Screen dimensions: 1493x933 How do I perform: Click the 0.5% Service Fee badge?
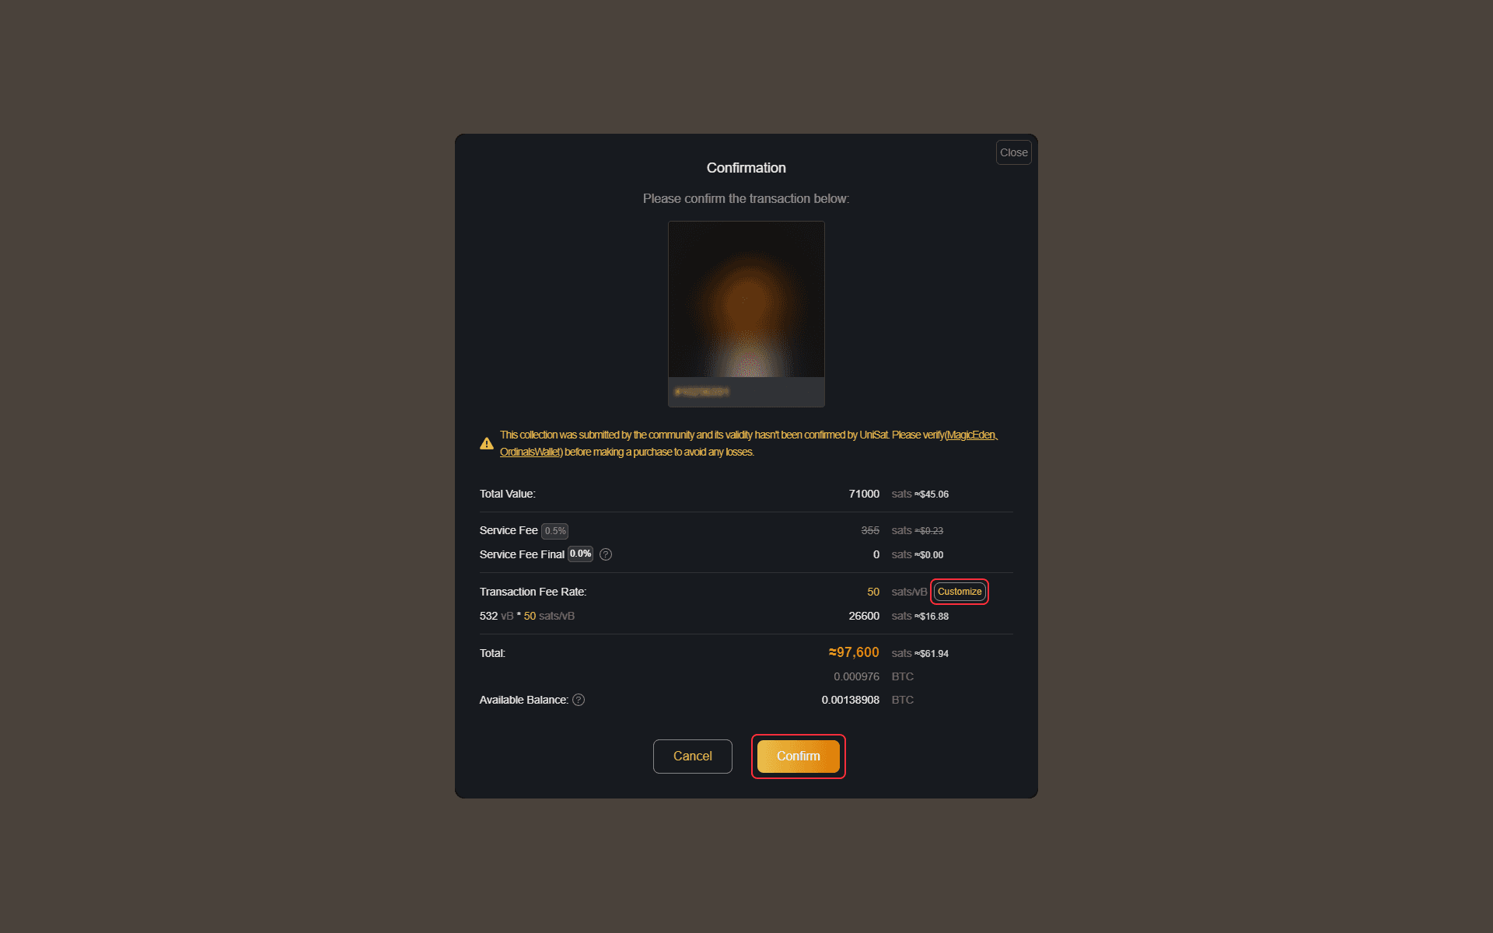(x=555, y=531)
